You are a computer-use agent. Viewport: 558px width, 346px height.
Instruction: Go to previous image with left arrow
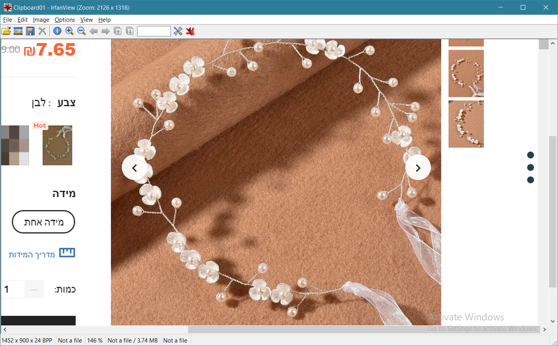point(94,31)
